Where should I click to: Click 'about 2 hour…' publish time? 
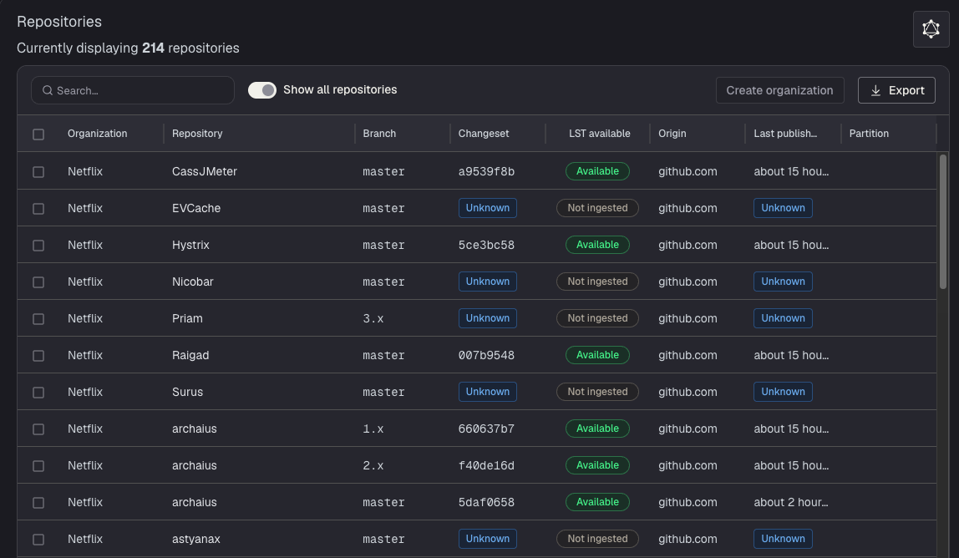pyautogui.click(x=791, y=502)
